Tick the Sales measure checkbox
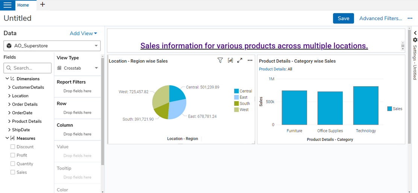 click(13, 172)
